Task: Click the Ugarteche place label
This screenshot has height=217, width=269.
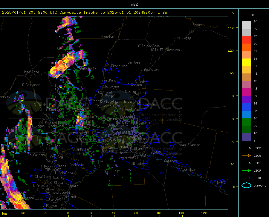Action: [81, 150]
